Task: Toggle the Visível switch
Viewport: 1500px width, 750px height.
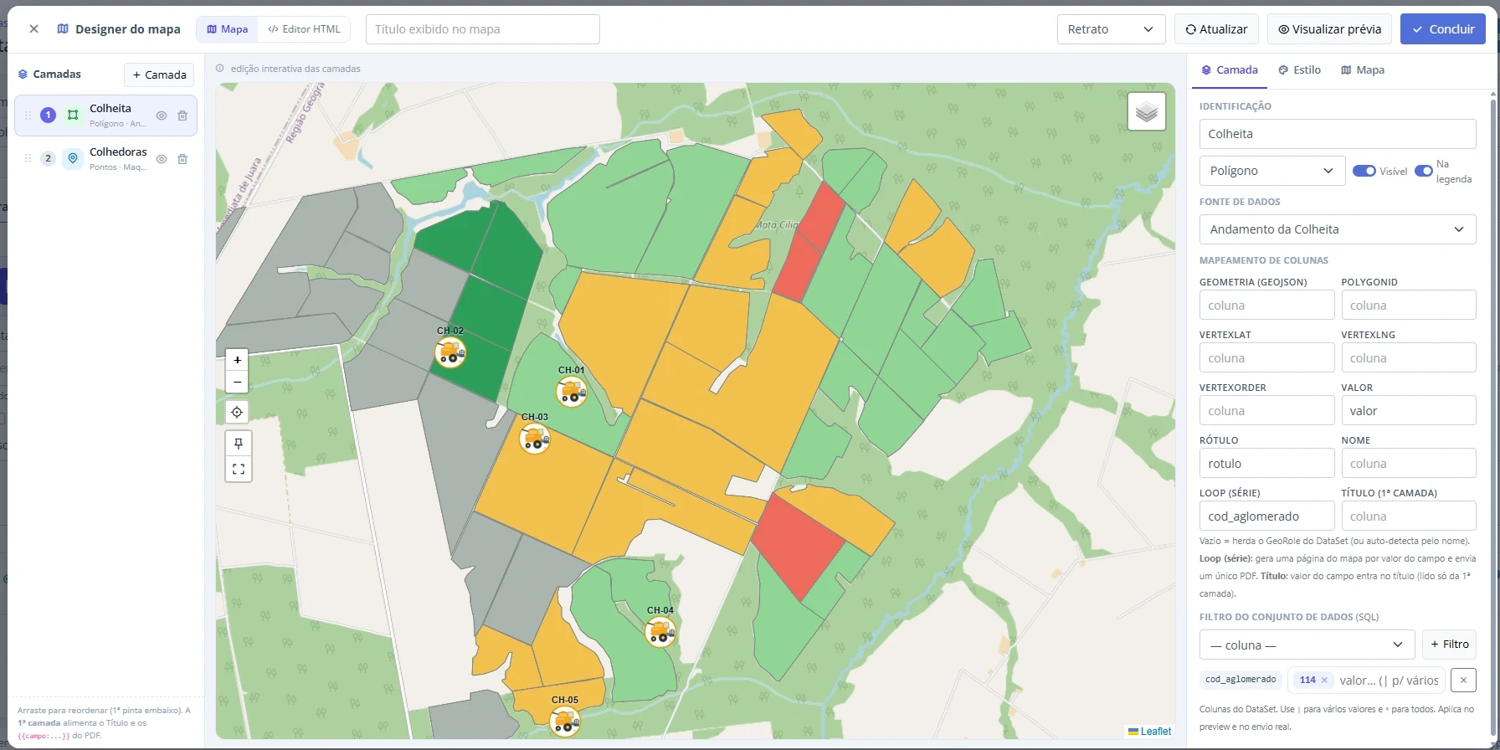Action: (1364, 171)
